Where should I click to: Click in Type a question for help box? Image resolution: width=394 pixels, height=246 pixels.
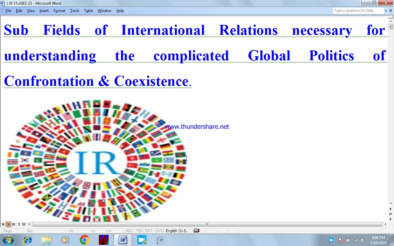tap(358, 10)
